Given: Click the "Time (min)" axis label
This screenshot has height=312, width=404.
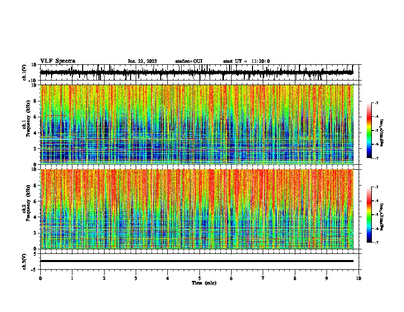Looking at the screenshot, I should tap(204, 283).
